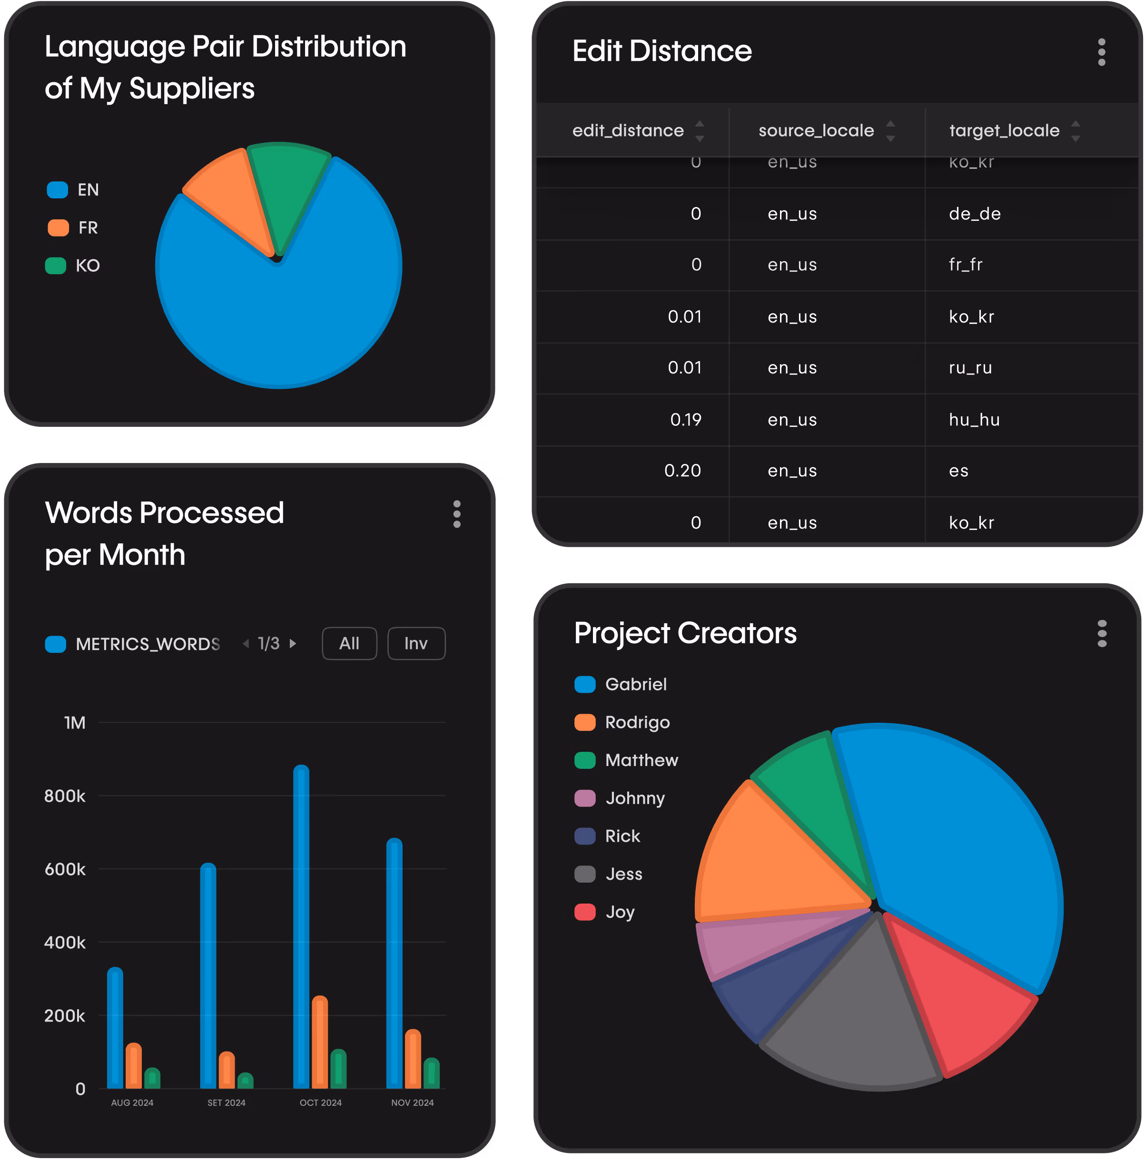Go to previous legend page arrow
This screenshot has width=1145, height=1160.
click(246, 644)
